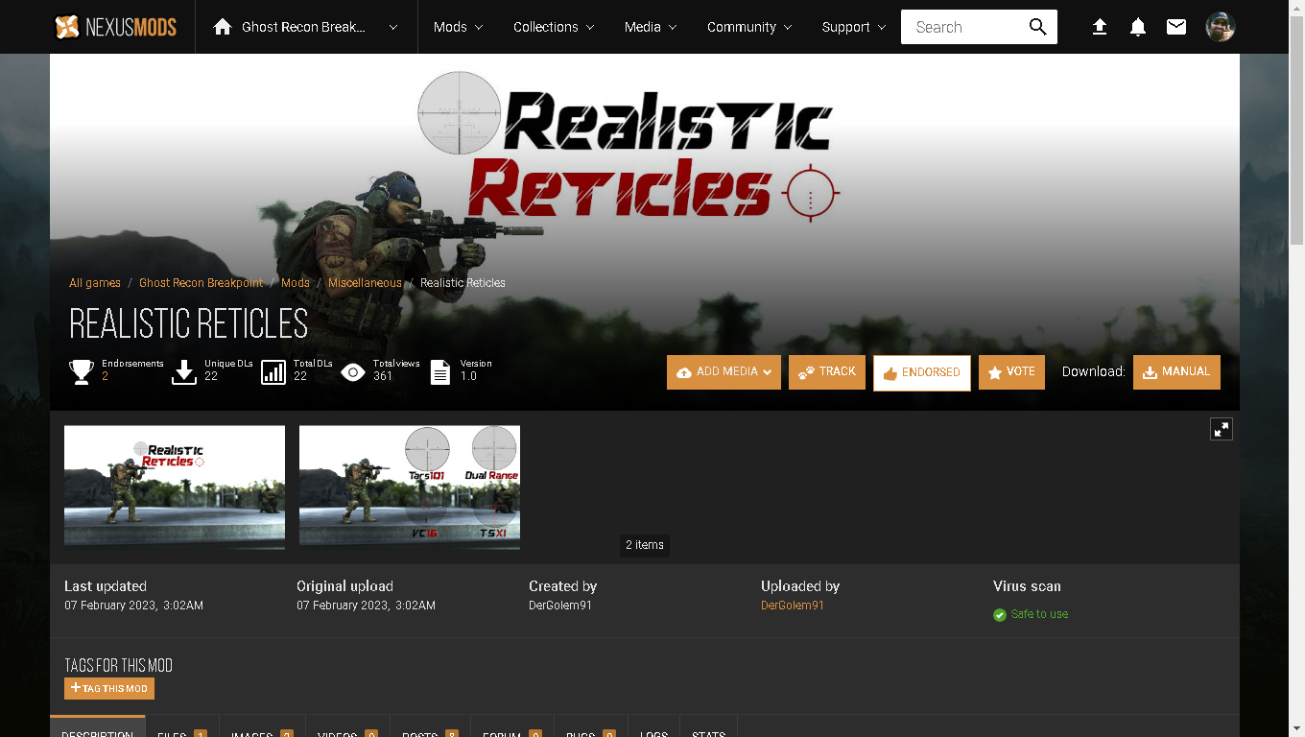Click the Total views eye icon

pos(353,371)
